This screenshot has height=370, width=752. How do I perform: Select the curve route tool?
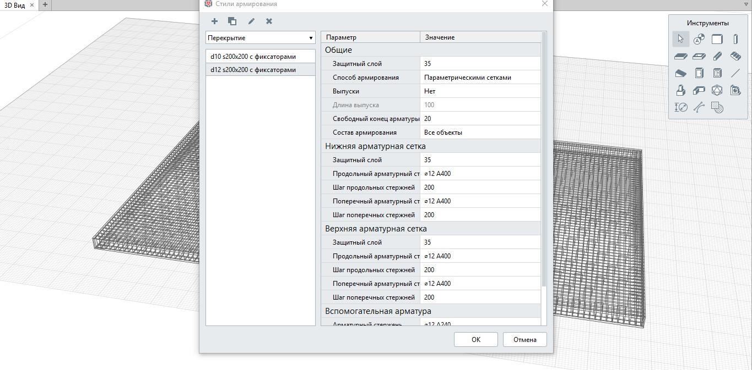699,107
